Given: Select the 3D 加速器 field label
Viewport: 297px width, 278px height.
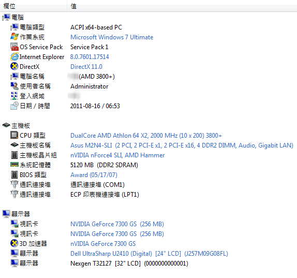Looking at the screenshot, I should point(33,243).
